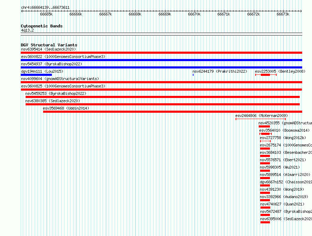Screen dimensions: 312x236
Task: Open esv3564010 (Boomsma2014) variant label
Action: tap(284, 130)
